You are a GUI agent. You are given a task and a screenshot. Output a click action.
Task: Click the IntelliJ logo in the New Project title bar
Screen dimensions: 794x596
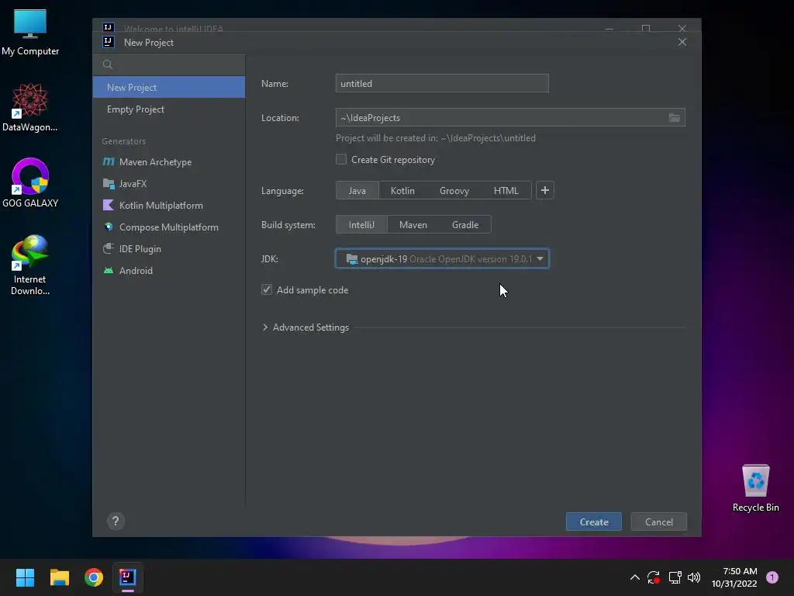(109, 42)
